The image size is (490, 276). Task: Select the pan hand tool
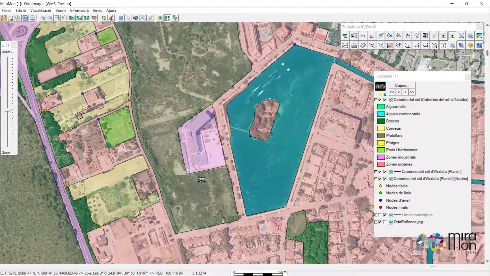click(x=65, y=18)
